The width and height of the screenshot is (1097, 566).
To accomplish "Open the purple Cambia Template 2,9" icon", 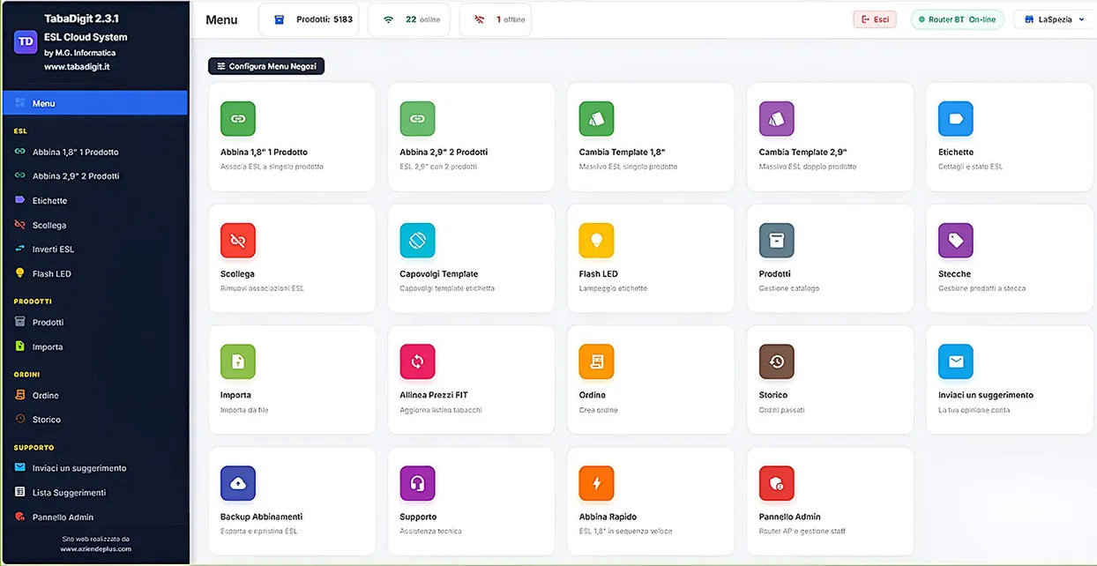I will coord(777,118).
